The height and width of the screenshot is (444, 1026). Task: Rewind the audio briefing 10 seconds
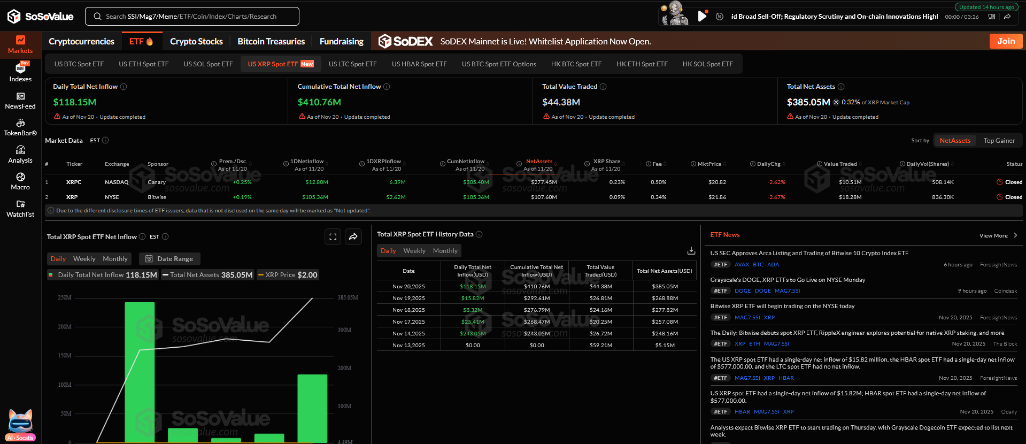(x=720, y=17)
